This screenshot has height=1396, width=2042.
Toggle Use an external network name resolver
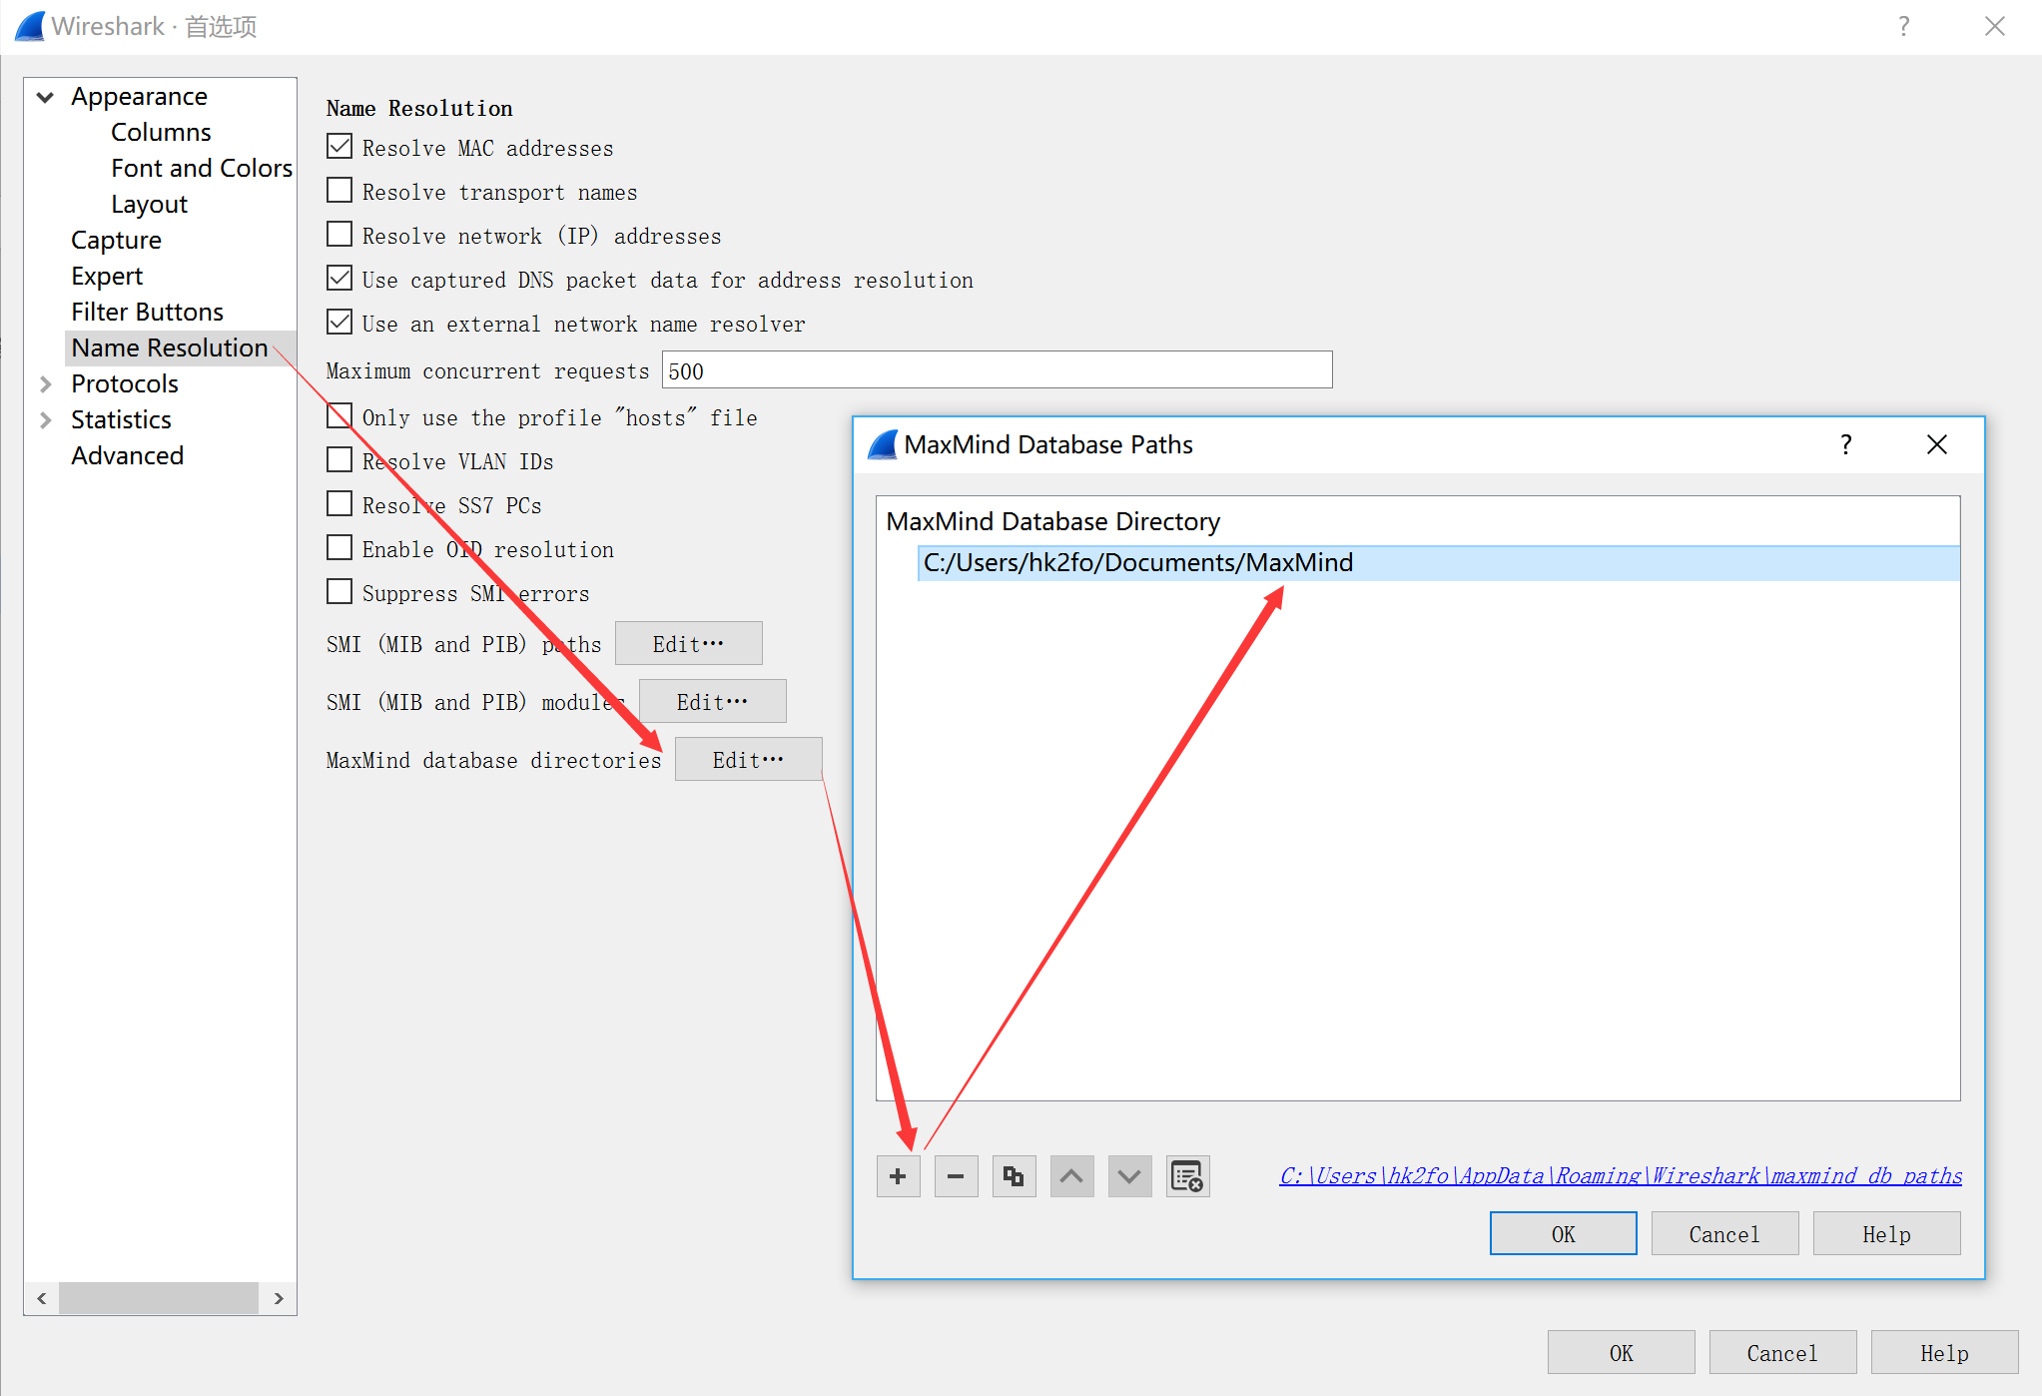click(x=340, y=323)
